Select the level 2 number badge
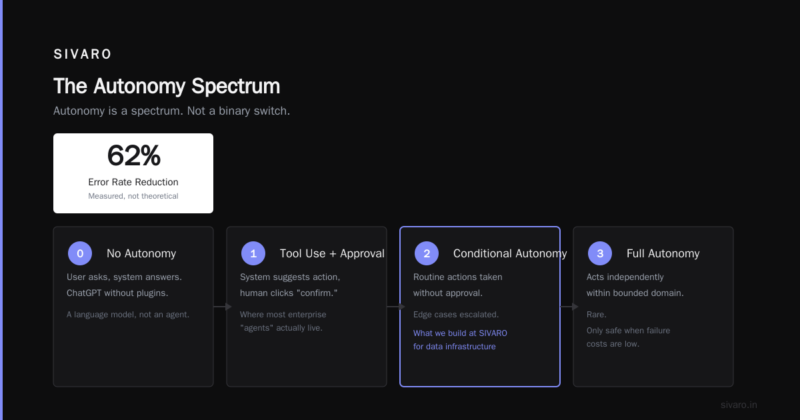Screen dimensions: 800x420 click(427, 253)
